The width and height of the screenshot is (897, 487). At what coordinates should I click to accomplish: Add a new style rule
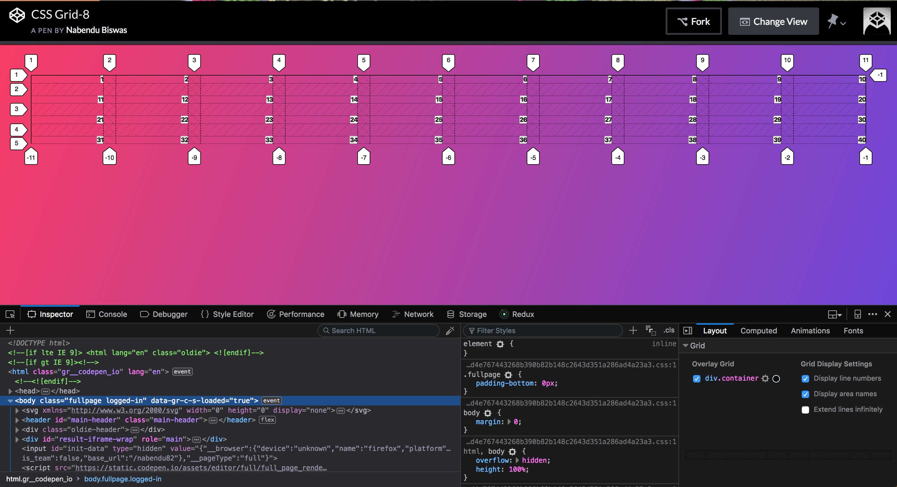633,330
